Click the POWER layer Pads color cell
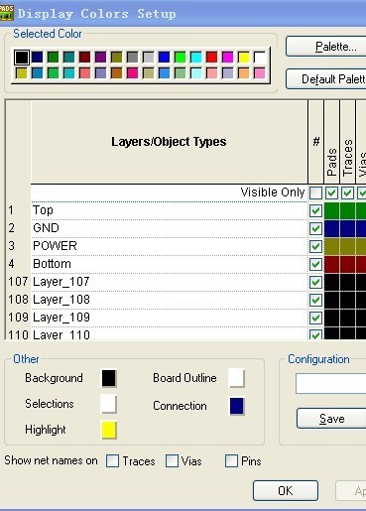 (331, 246)
